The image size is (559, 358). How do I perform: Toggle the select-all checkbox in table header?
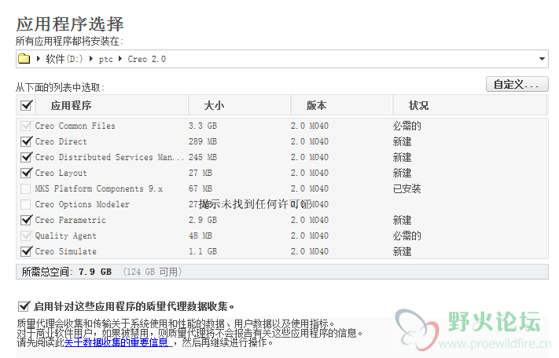coord(27,105)
